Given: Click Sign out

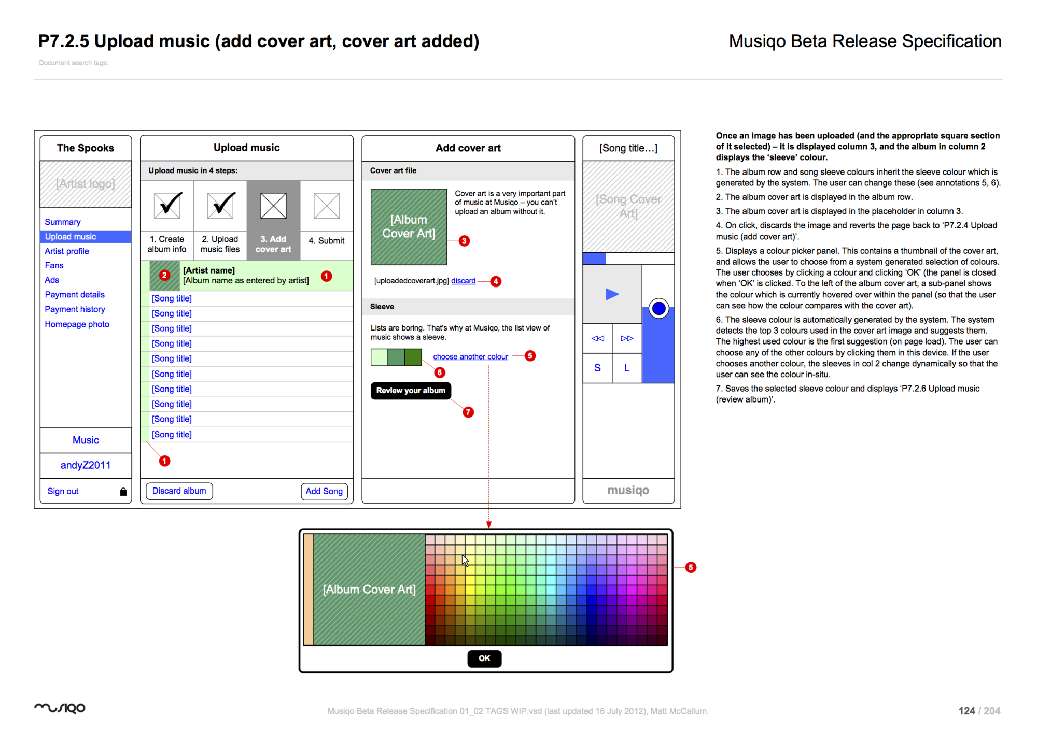Looking at the screenshot, I should [63, 491].
